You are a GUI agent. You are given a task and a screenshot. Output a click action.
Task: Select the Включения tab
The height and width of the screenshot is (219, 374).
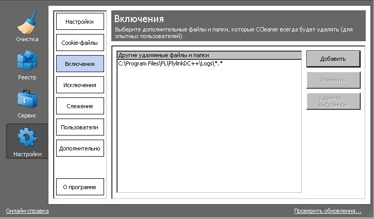point(80,64)
